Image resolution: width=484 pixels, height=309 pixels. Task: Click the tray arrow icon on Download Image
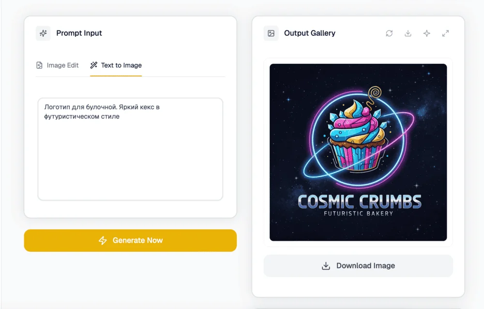[x=326, y=266]
